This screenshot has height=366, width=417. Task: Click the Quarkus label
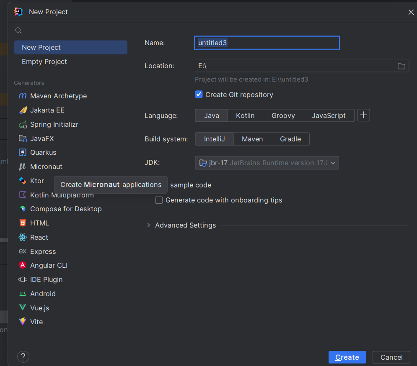pos(43,152)
